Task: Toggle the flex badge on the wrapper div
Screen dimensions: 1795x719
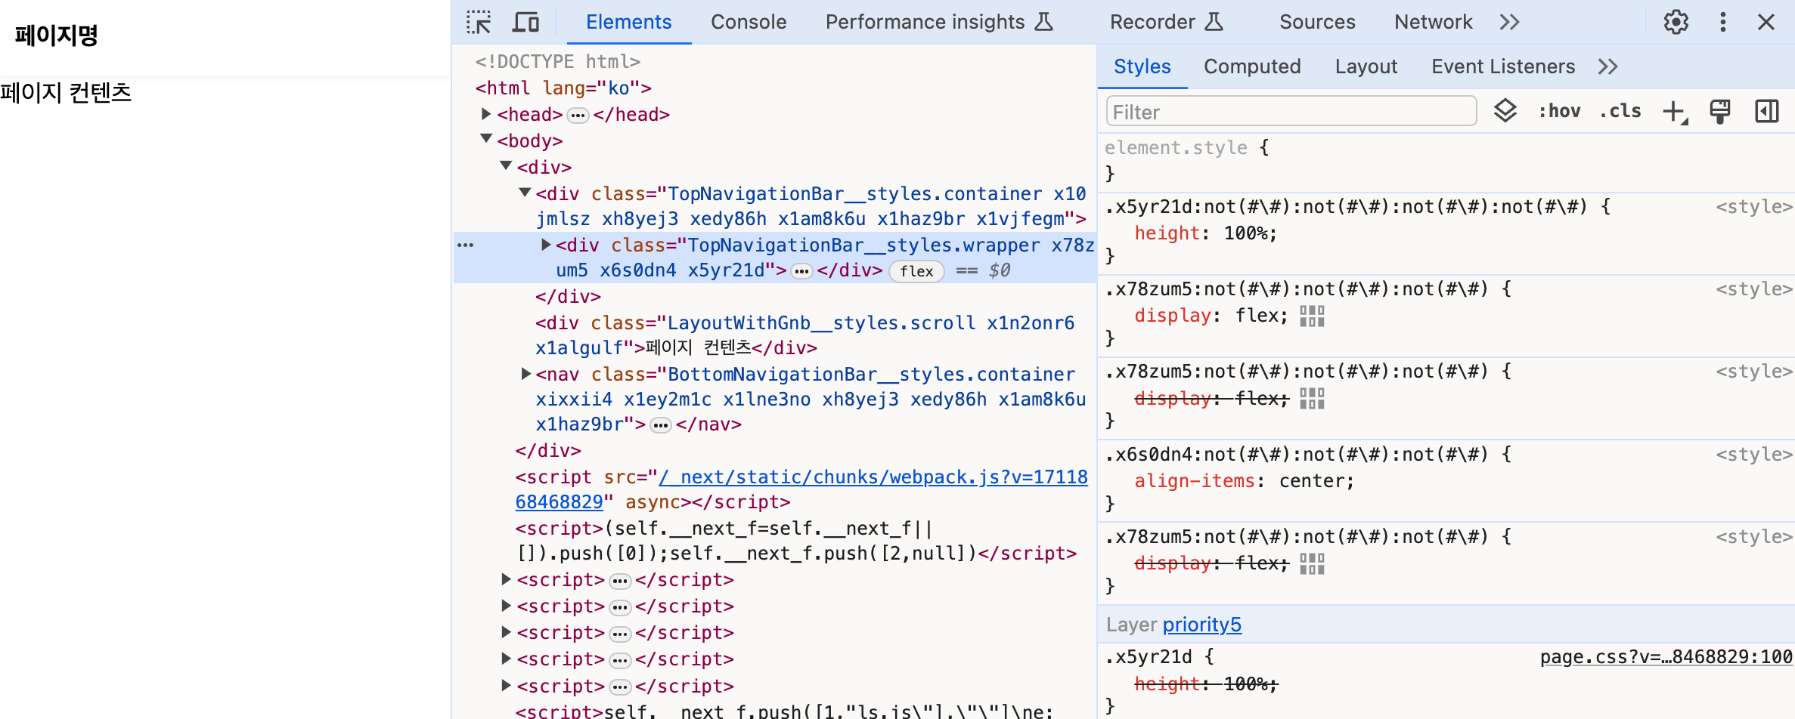Action: point(916,271)
